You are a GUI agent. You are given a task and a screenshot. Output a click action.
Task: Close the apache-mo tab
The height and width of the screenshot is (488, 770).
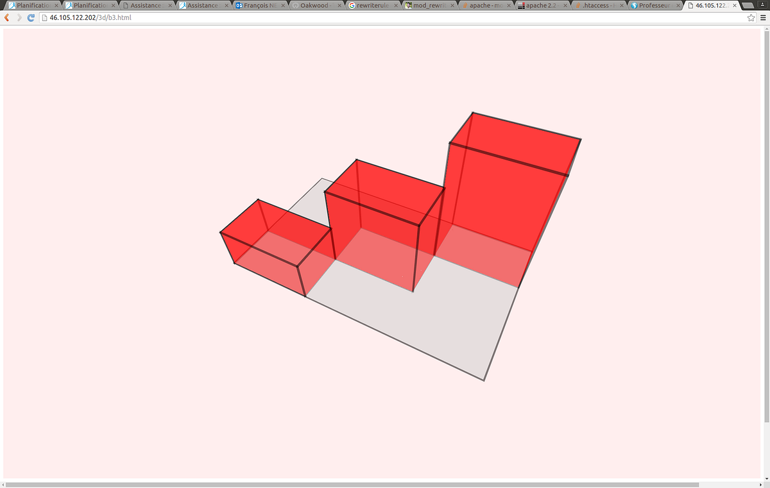click(x=508, y=5)
